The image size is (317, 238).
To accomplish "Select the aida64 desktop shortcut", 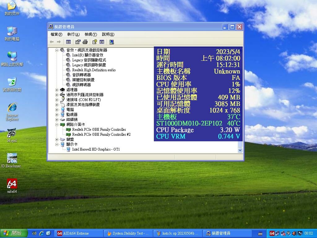I will [x=12, y=186].
